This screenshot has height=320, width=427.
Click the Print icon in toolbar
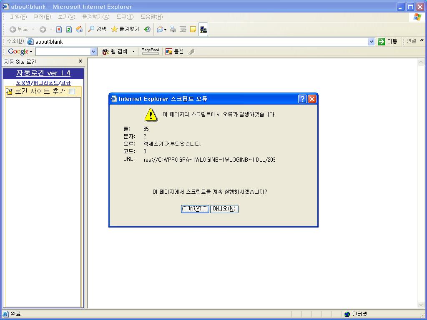coord(173,29)
